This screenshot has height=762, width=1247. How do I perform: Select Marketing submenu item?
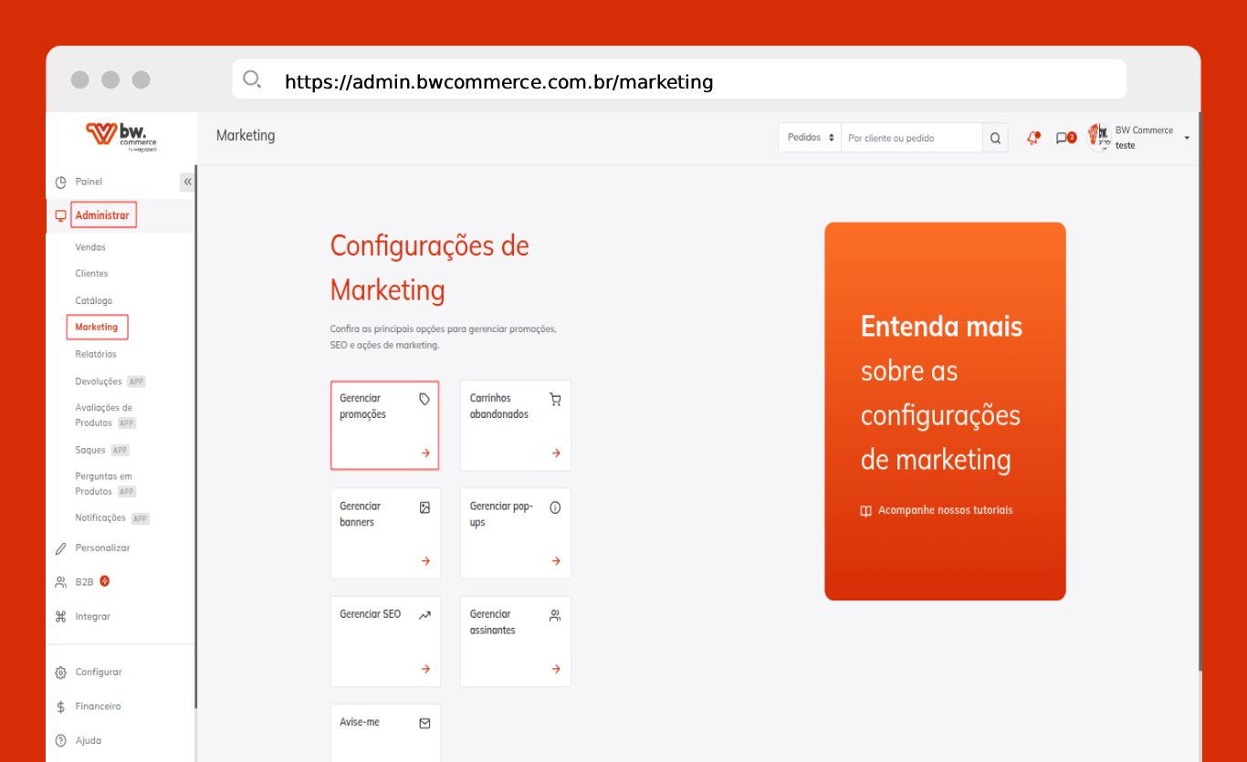click(97, 327)
